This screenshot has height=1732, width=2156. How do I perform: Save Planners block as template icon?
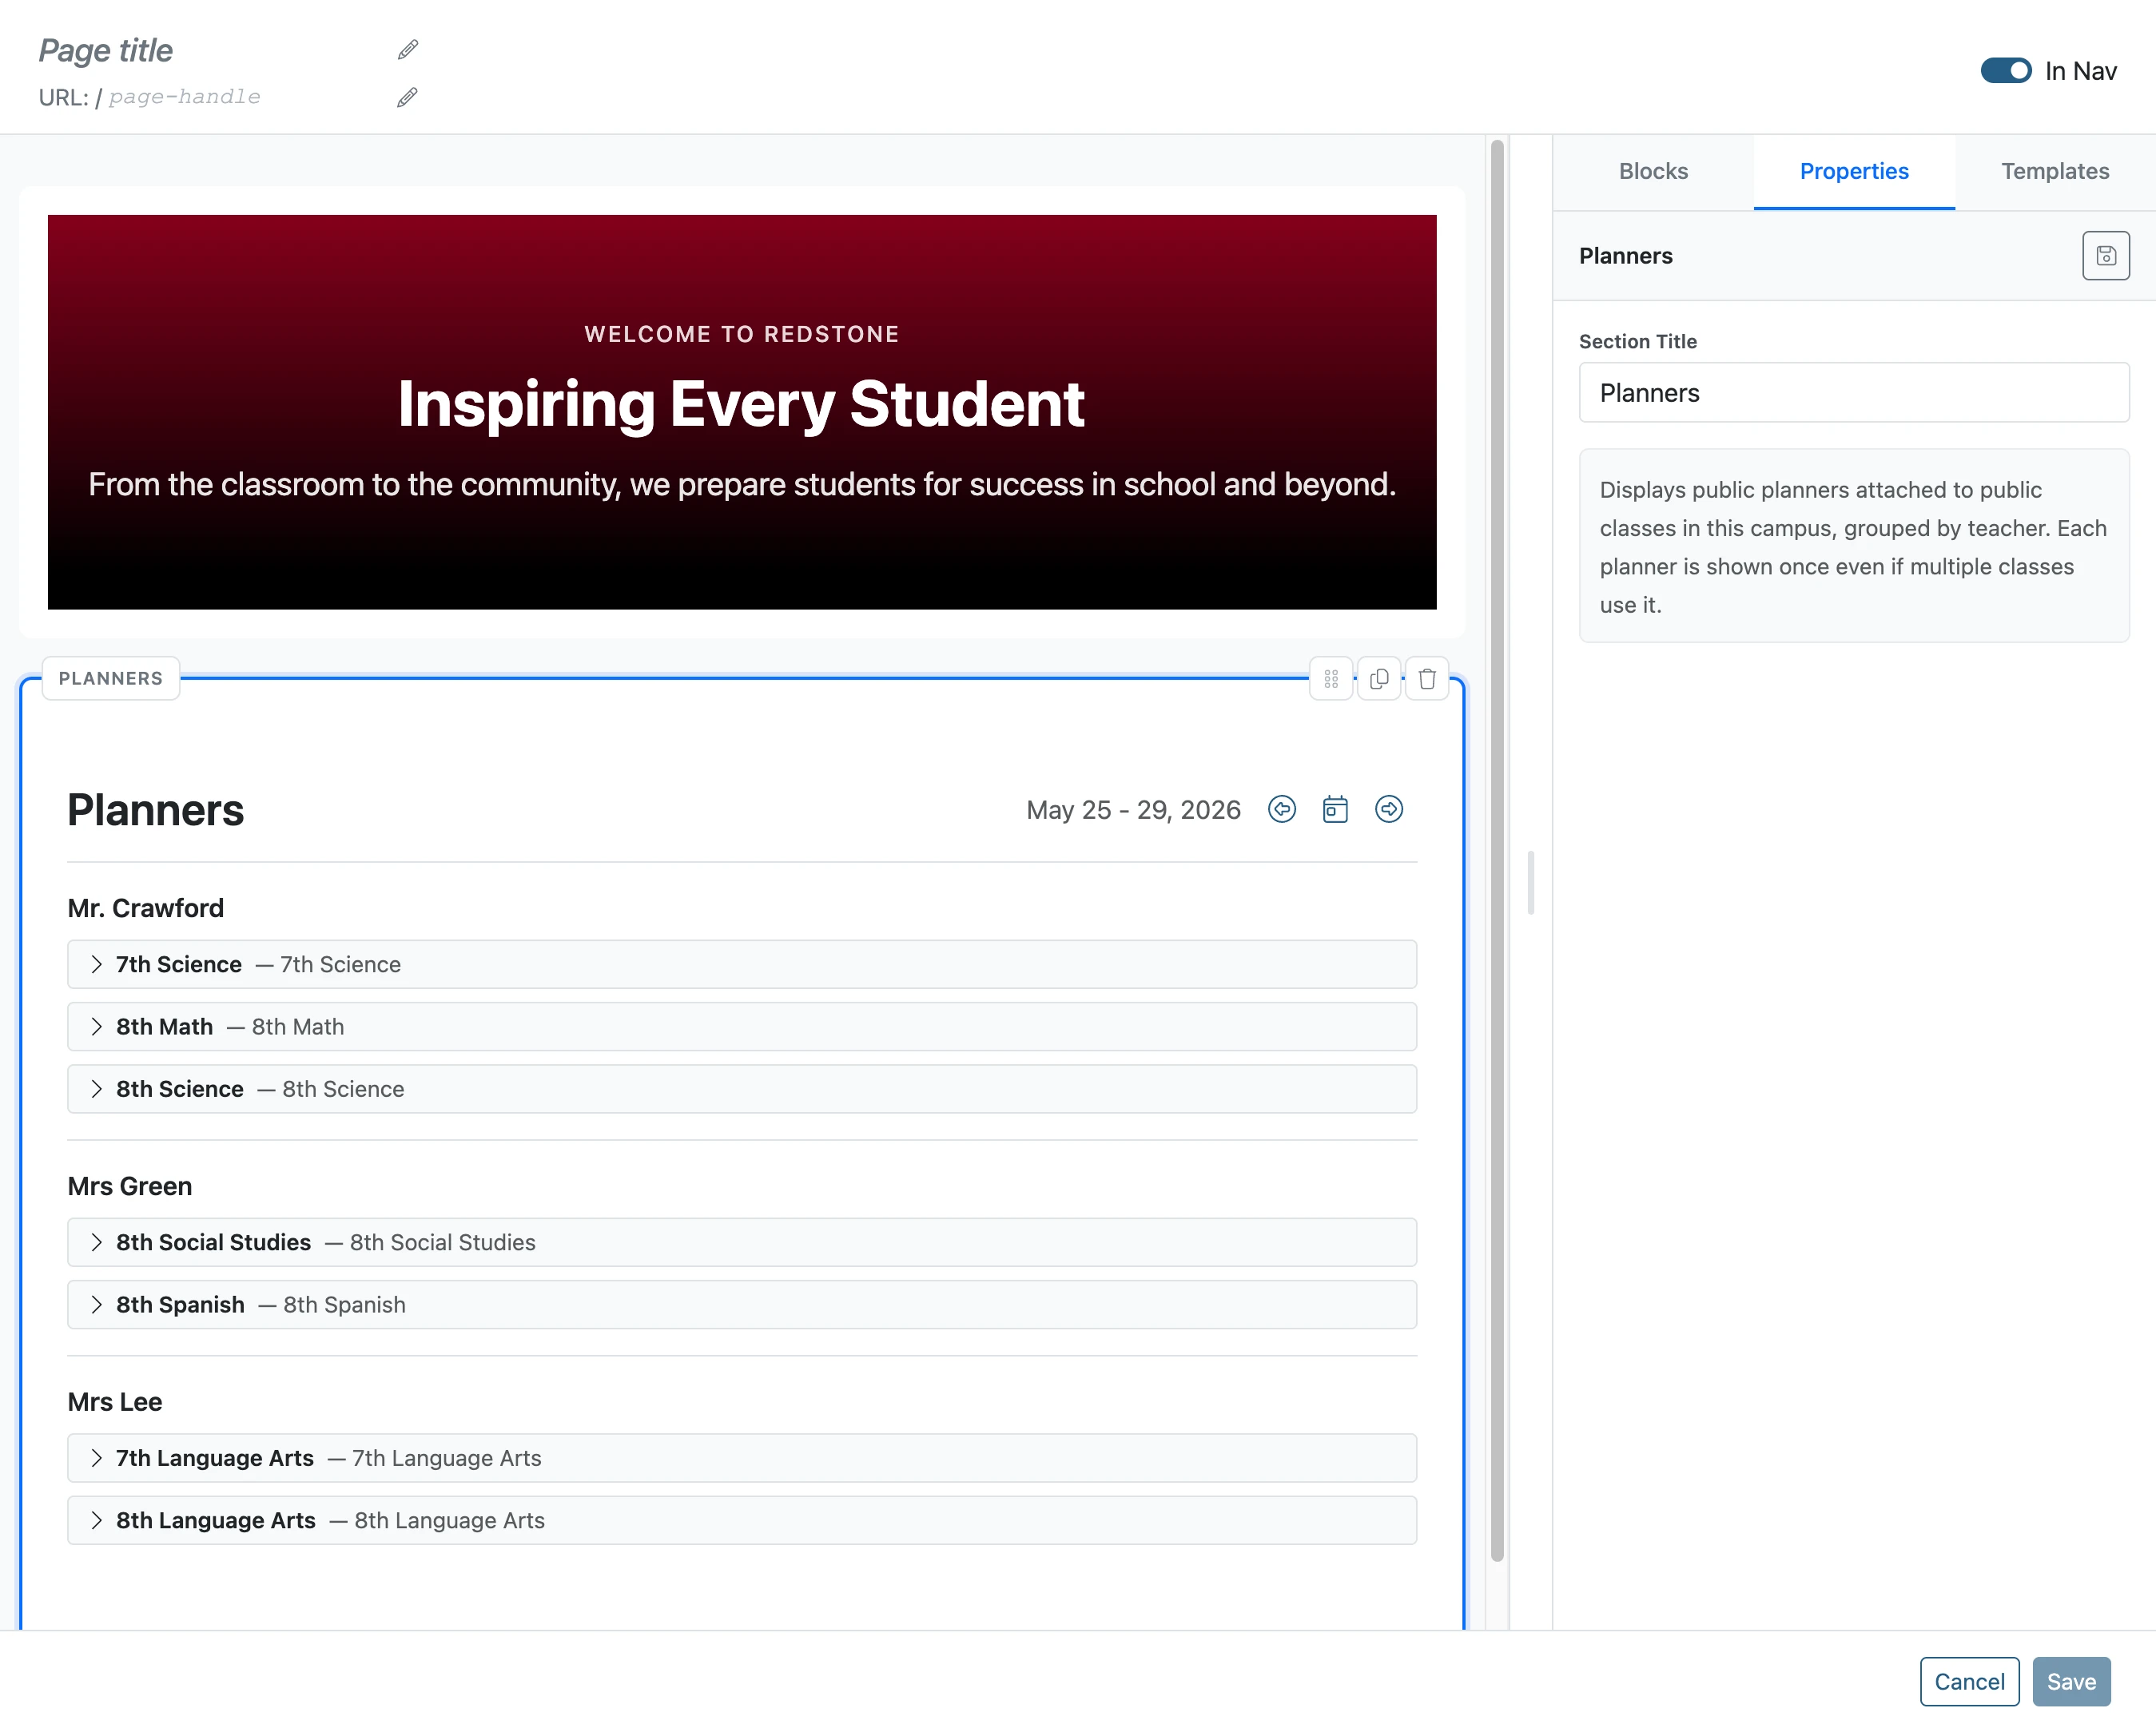coord(2106,256)
